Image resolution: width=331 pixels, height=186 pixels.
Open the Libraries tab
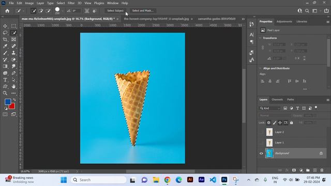pos(302,22)
